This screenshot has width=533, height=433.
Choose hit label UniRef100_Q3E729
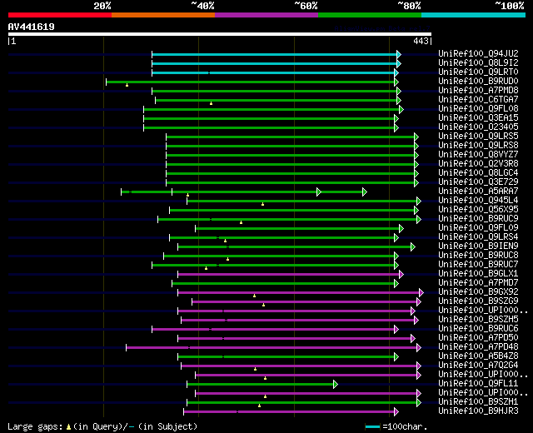478,182
